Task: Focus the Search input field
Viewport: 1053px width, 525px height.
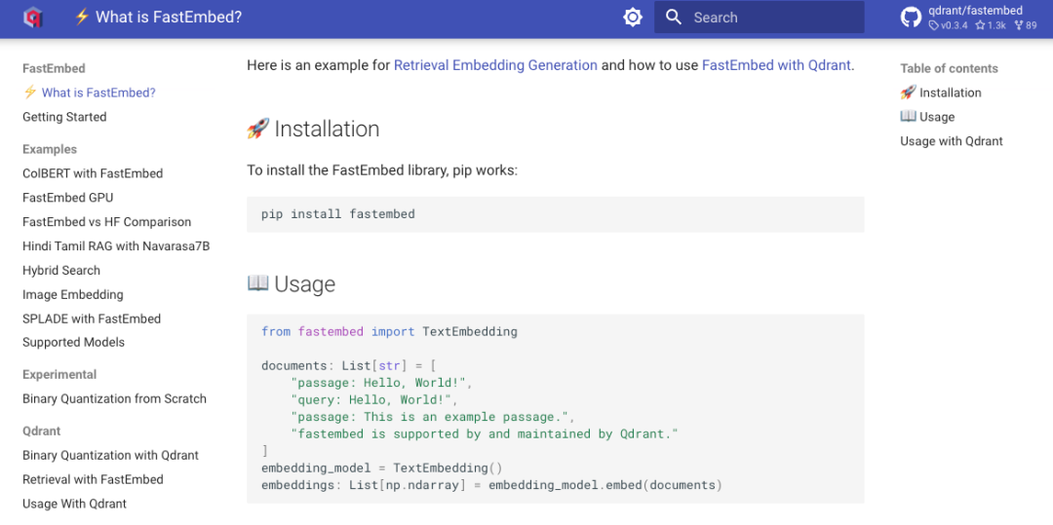Action: (x=759, y=18)
